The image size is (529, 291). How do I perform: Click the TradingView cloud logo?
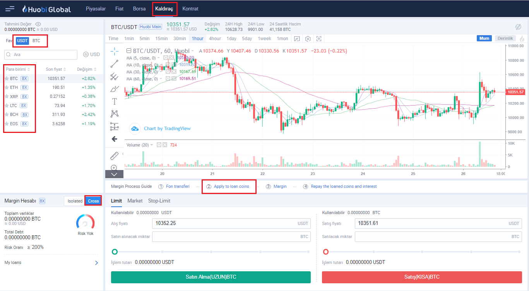point(134,128)
